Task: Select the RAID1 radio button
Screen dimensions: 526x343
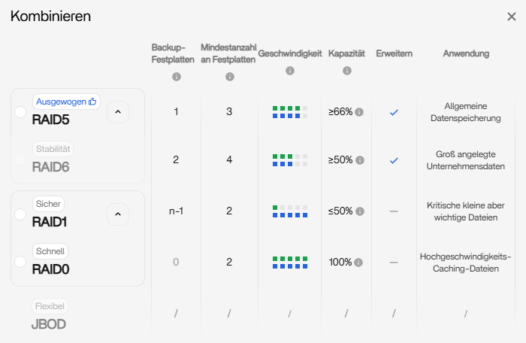Action: 20,214
